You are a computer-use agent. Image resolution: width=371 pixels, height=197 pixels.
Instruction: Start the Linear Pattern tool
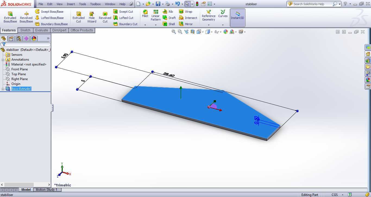click(x=156, y=15)
